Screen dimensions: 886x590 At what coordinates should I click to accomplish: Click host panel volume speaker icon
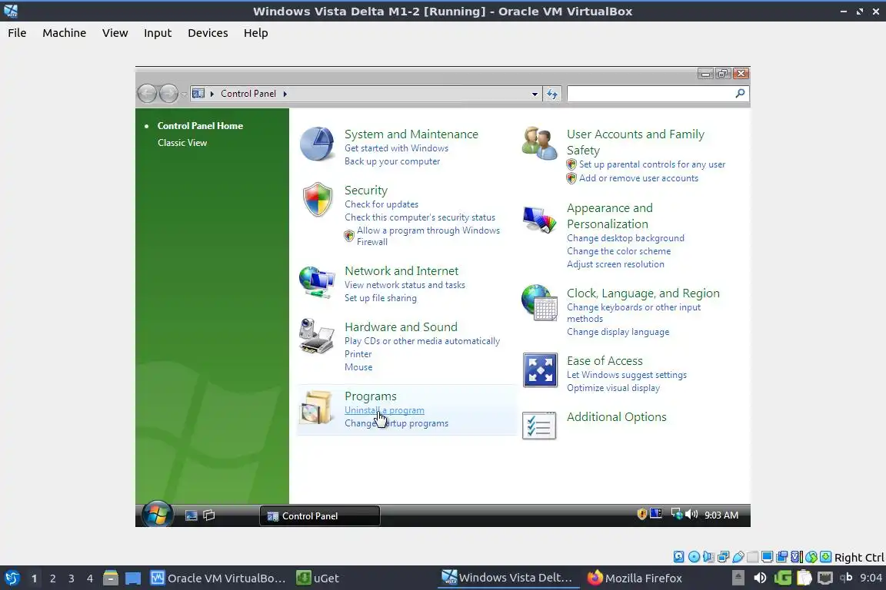(760, 578)
